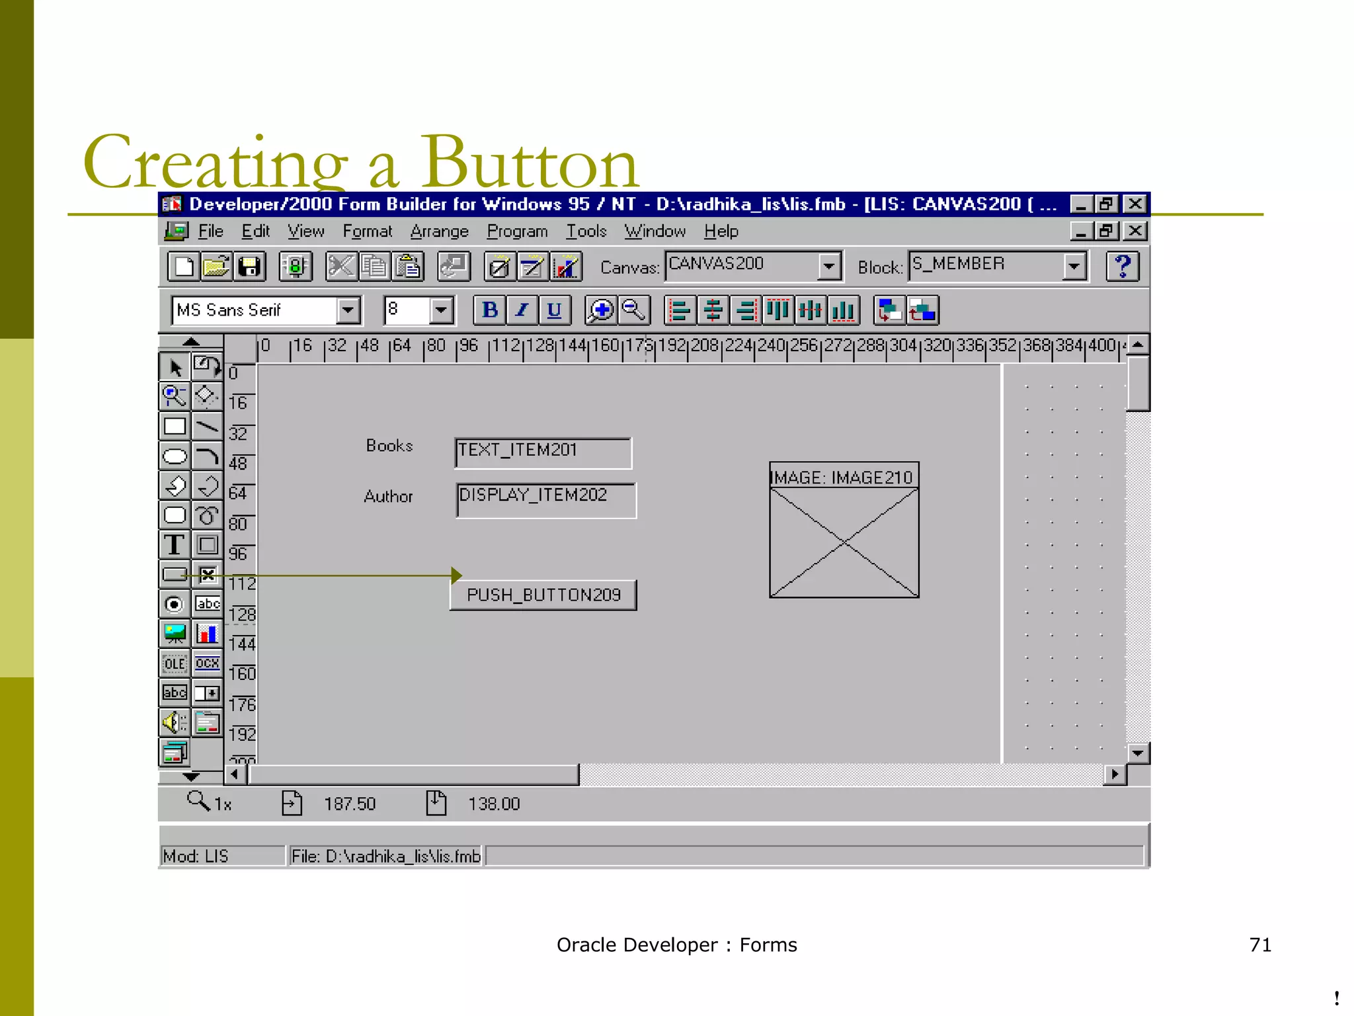Open the Edit menu
Viewport: 1354px width, 1016px height.
pyautogui.click(x=256, y=232)
